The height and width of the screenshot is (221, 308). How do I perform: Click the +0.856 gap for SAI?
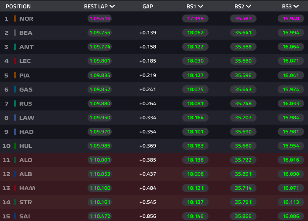click(x=147, y=216)
